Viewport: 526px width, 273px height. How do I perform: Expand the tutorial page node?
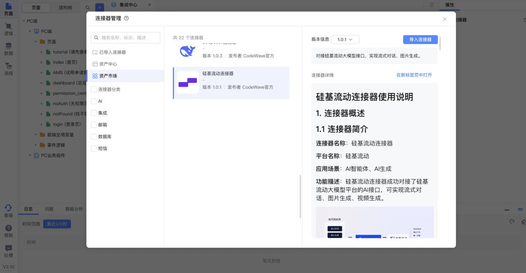[41, 52]
